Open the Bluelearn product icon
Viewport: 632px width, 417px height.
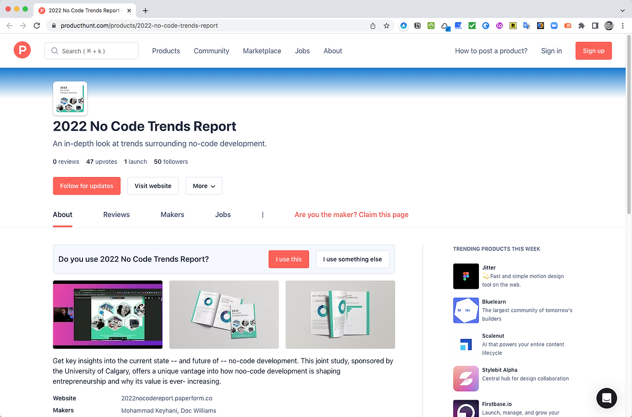pyautogui.click(x=466, y=310)
